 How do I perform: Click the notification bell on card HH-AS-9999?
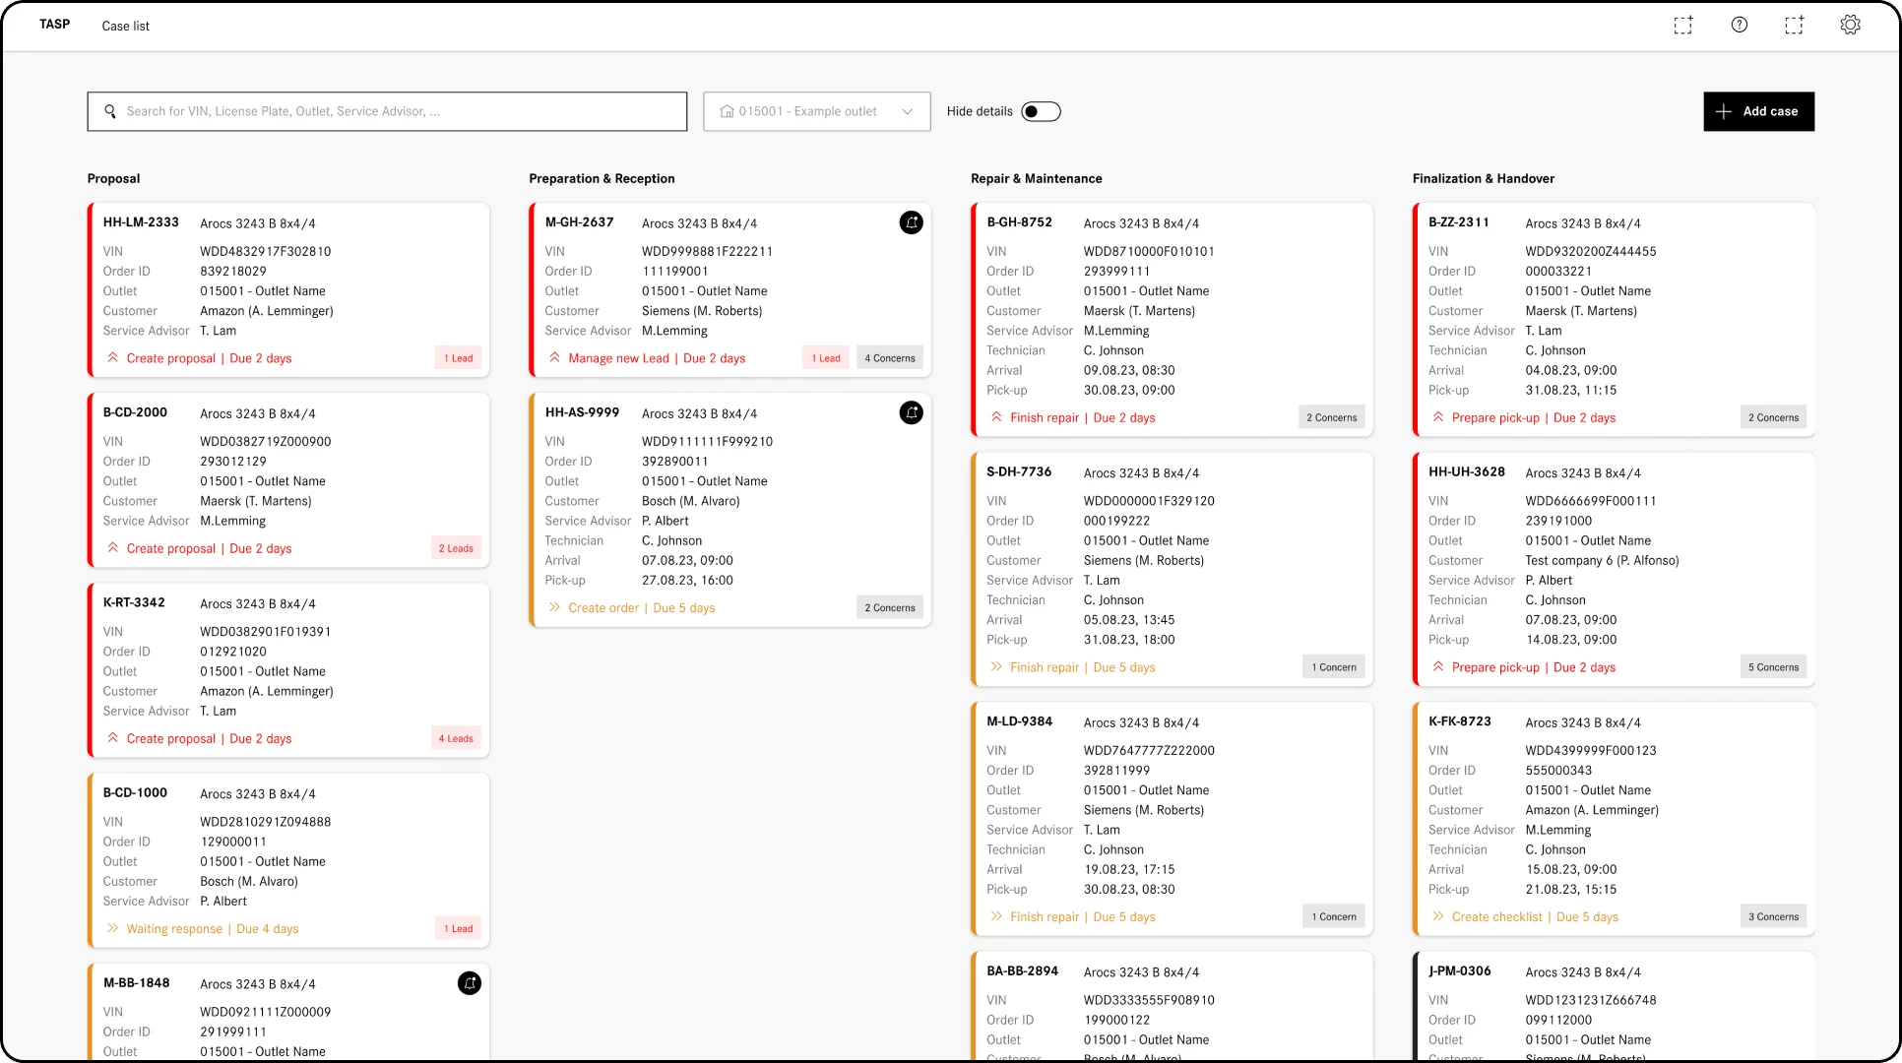(912, 412)
